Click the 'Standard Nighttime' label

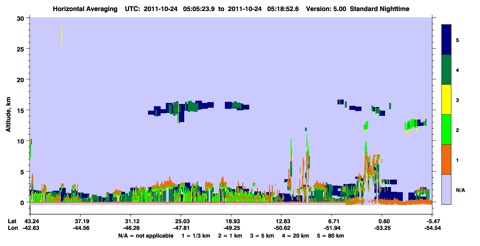[380, 9]
